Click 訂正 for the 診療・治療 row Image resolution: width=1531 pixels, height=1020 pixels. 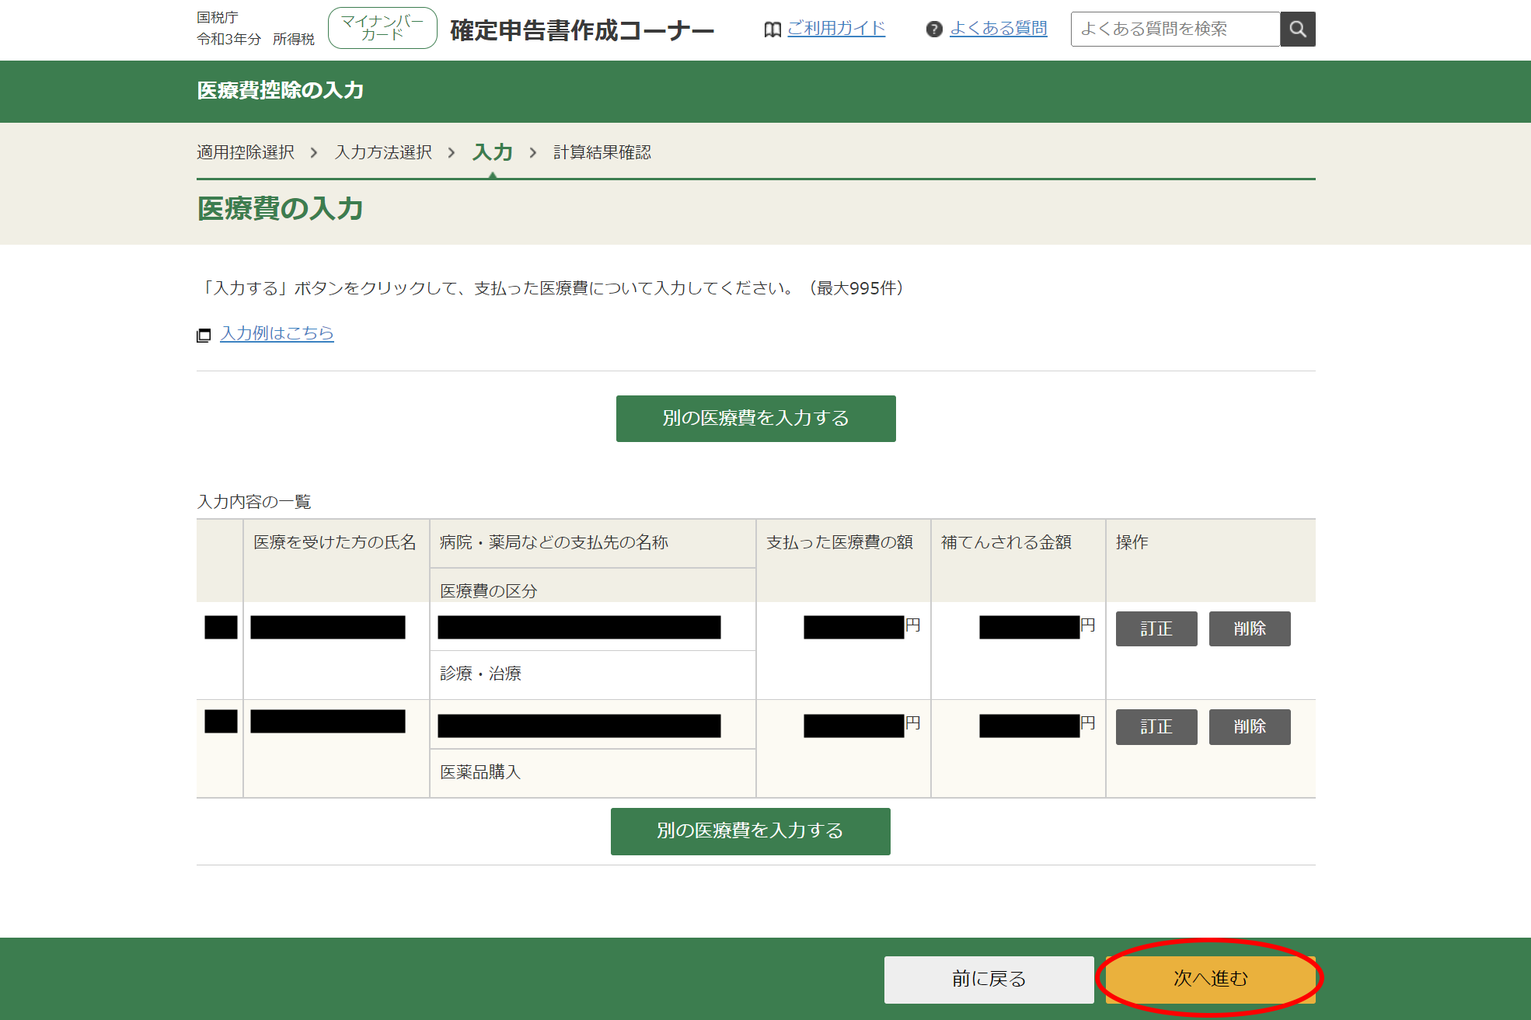point(1156,628)
